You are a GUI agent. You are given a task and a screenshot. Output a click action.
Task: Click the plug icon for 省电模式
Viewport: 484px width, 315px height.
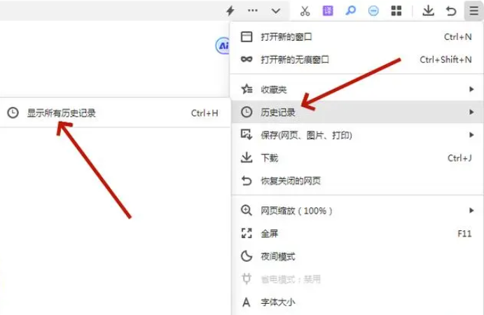point(247,279)
